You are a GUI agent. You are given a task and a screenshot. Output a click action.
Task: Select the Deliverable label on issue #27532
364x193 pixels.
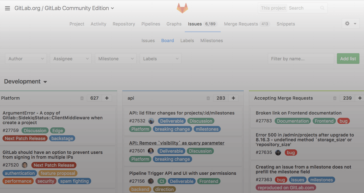pos(172,121)
